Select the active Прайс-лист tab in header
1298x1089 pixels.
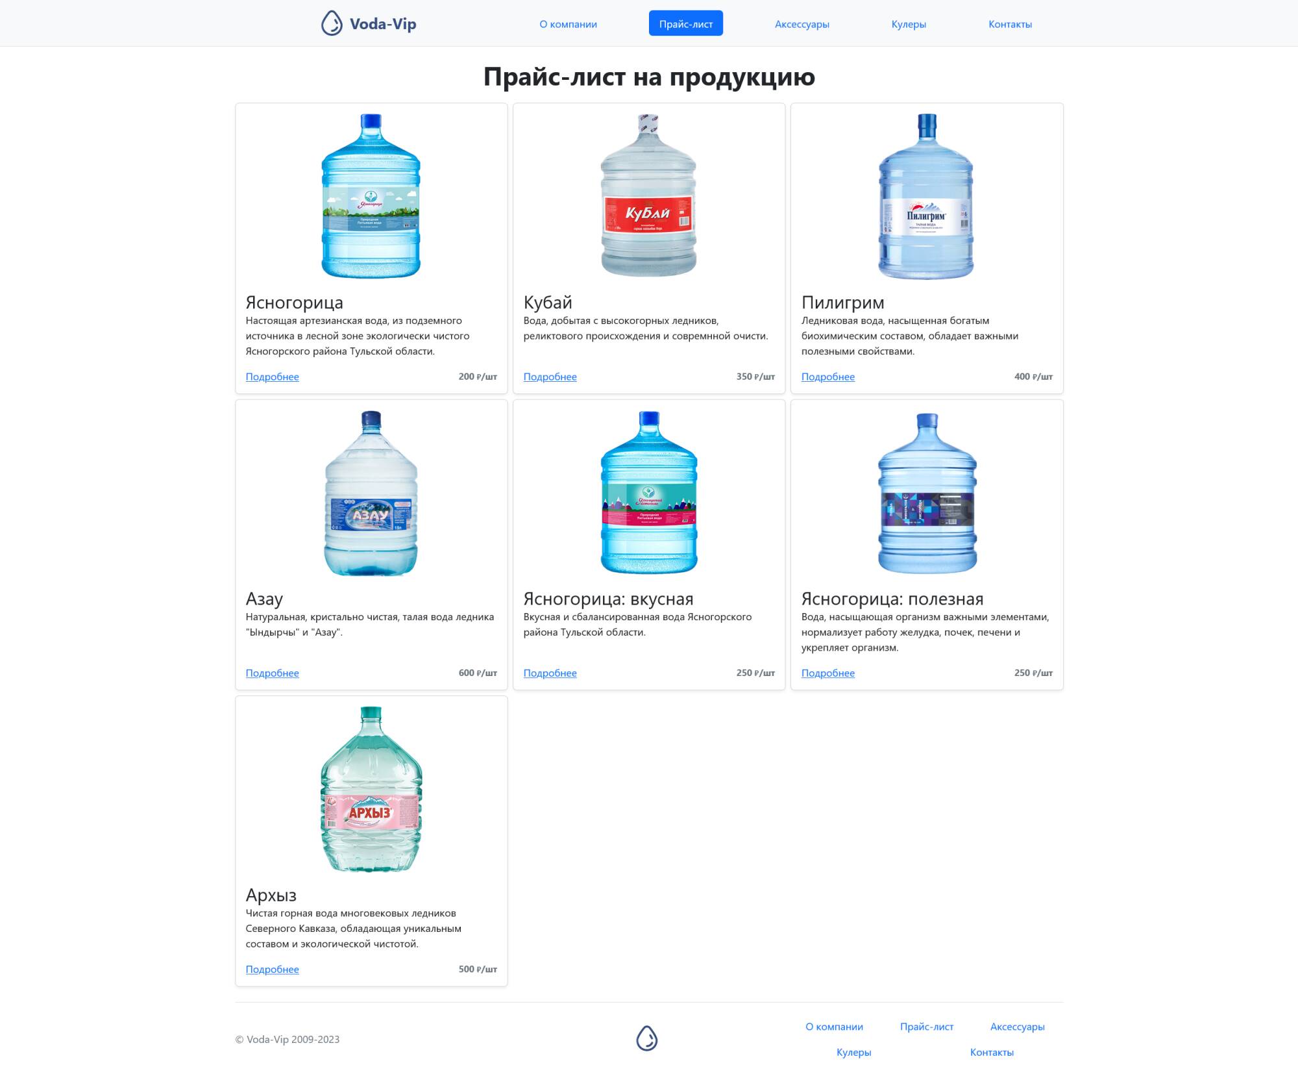[685, 24]
